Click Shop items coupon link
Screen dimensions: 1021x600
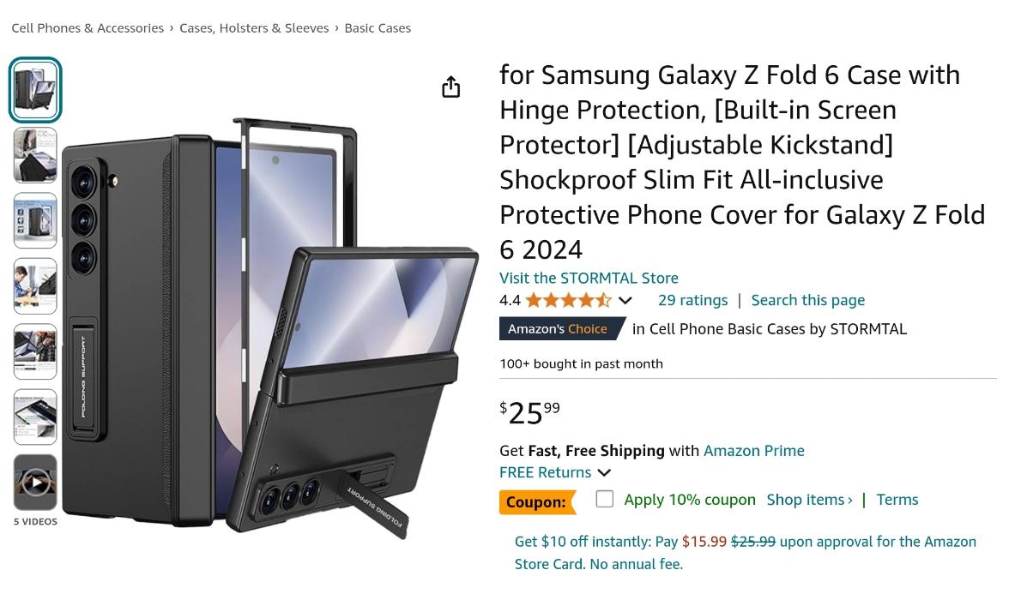[809, 500]
